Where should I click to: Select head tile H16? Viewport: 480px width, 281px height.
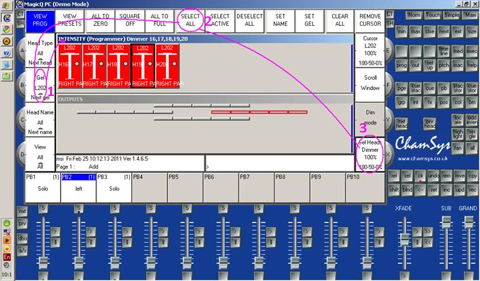click(70, 66)
